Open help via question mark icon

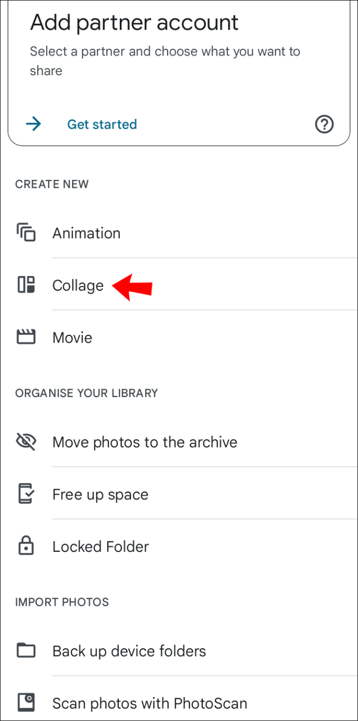[324, 125]
